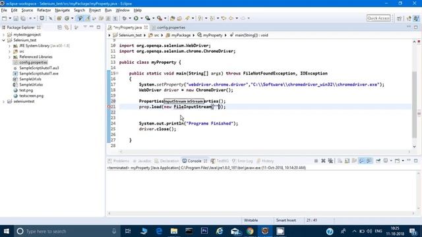Click Link with Editor in Package Explorer
Viewport: 422px width, 237px height.
click(67, 28)
